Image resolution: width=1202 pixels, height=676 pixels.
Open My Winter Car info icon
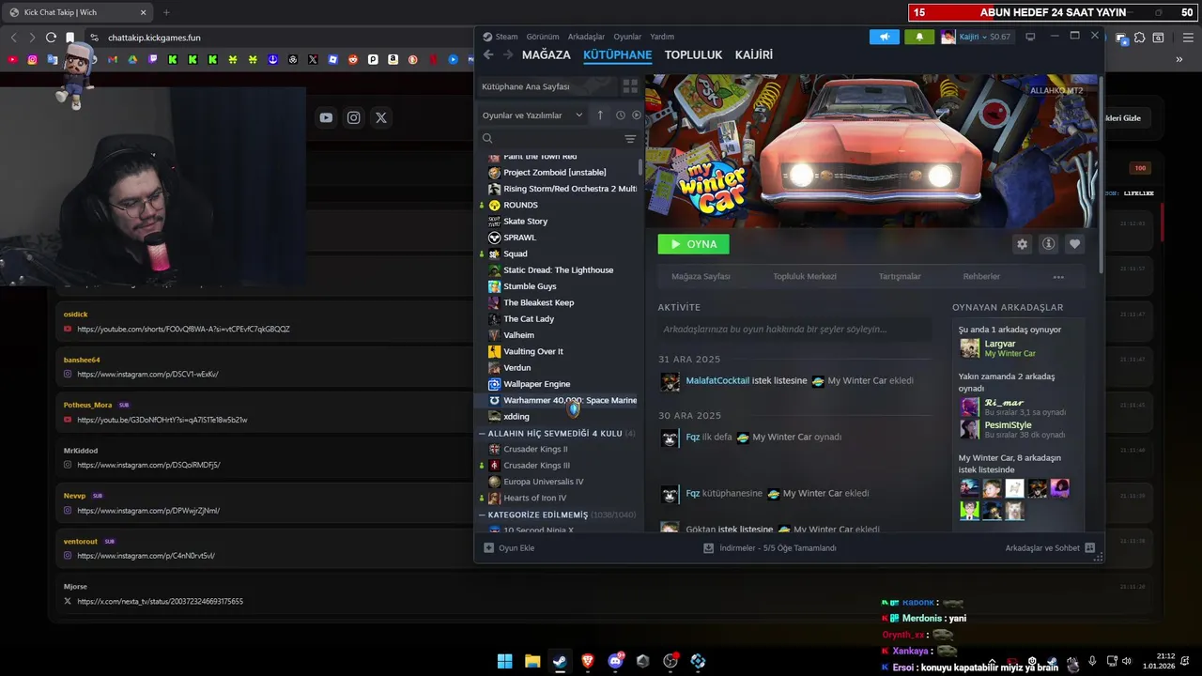tap(1048, 244)
